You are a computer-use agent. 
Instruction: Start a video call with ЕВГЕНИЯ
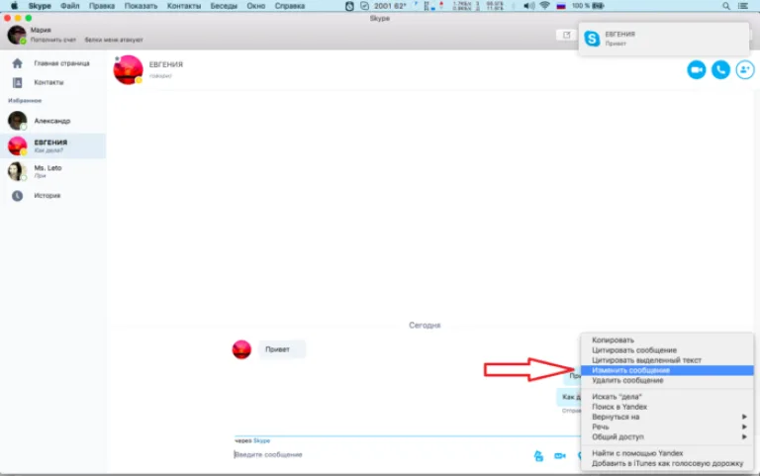[696, 70]
